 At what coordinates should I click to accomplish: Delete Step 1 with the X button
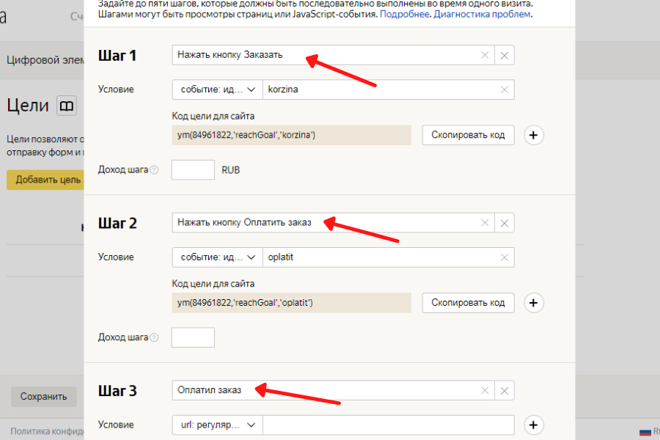tap(505, 55)
